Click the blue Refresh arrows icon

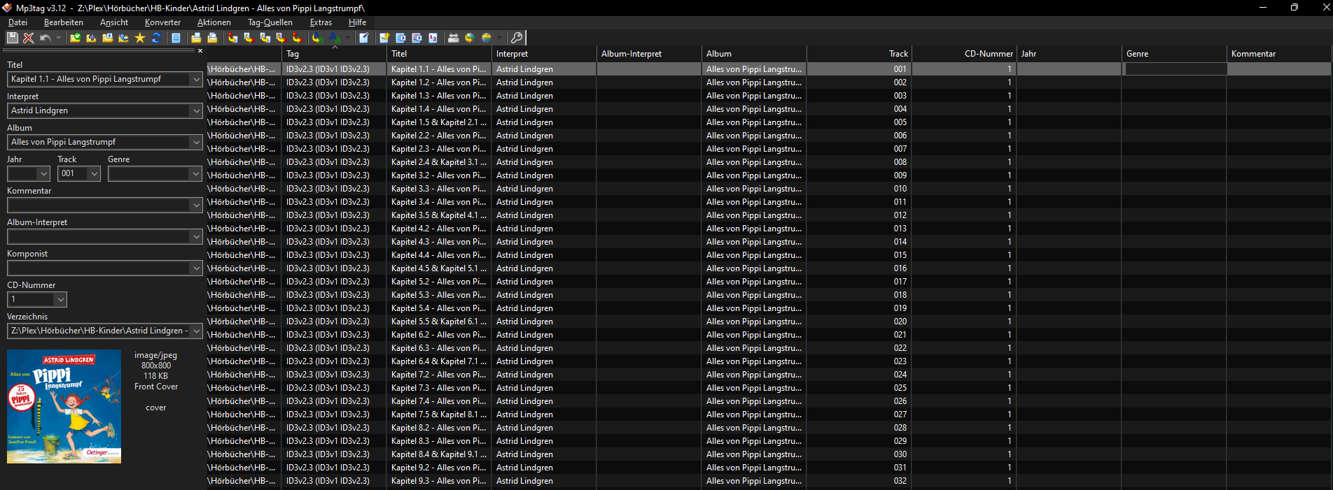pyautogui.click(x=156, y=38)
